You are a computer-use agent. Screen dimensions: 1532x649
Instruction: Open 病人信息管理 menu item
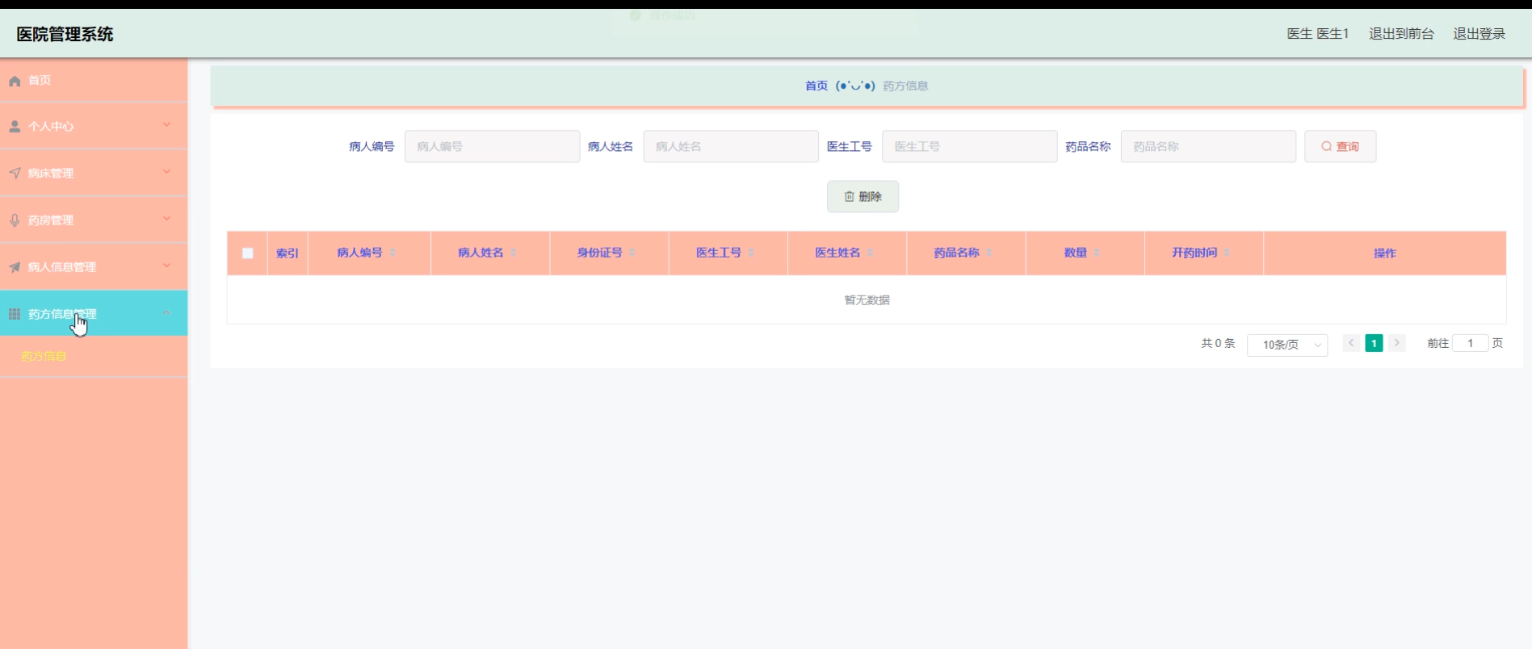coord(94,267)
